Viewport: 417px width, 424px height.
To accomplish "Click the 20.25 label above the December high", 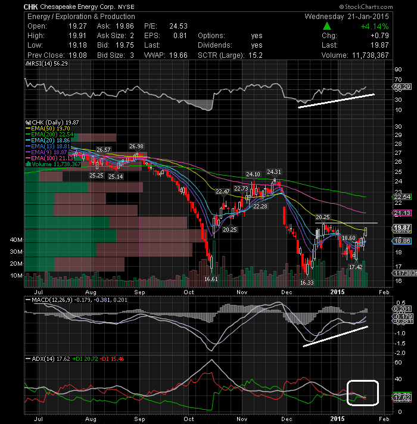I will (323, 217).
